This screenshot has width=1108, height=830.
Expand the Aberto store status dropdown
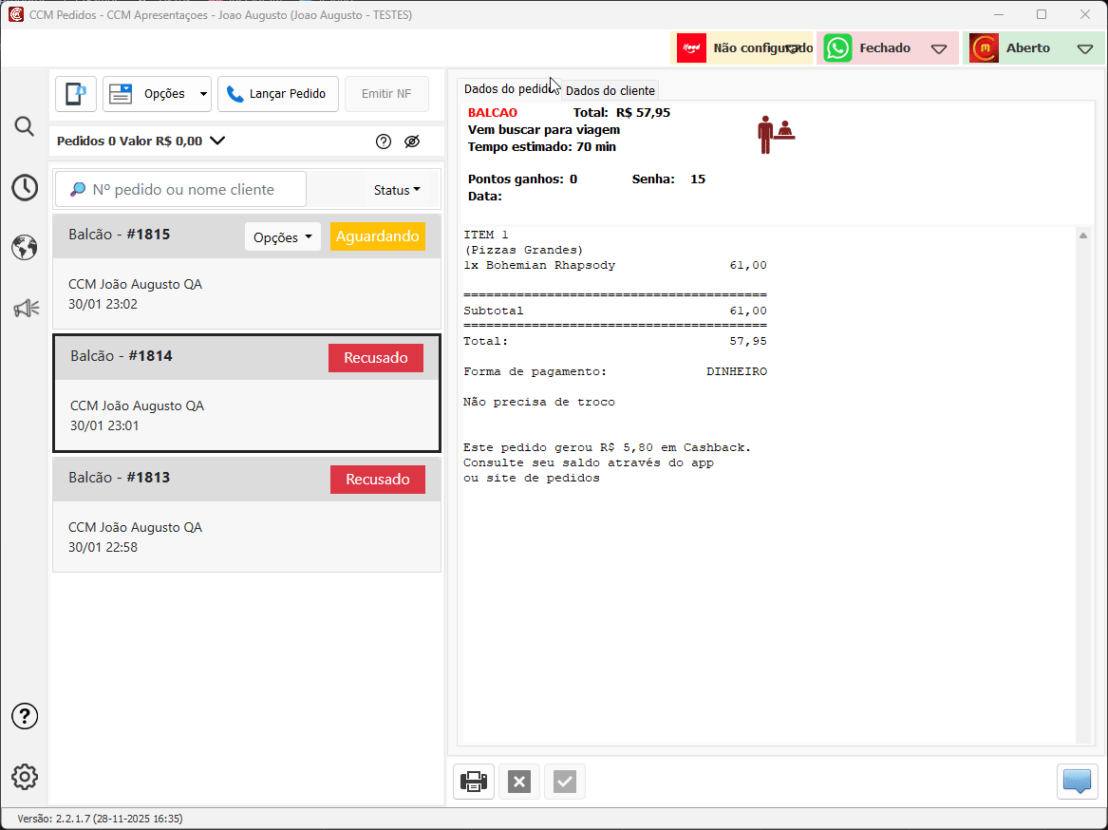pos(1085,48)
